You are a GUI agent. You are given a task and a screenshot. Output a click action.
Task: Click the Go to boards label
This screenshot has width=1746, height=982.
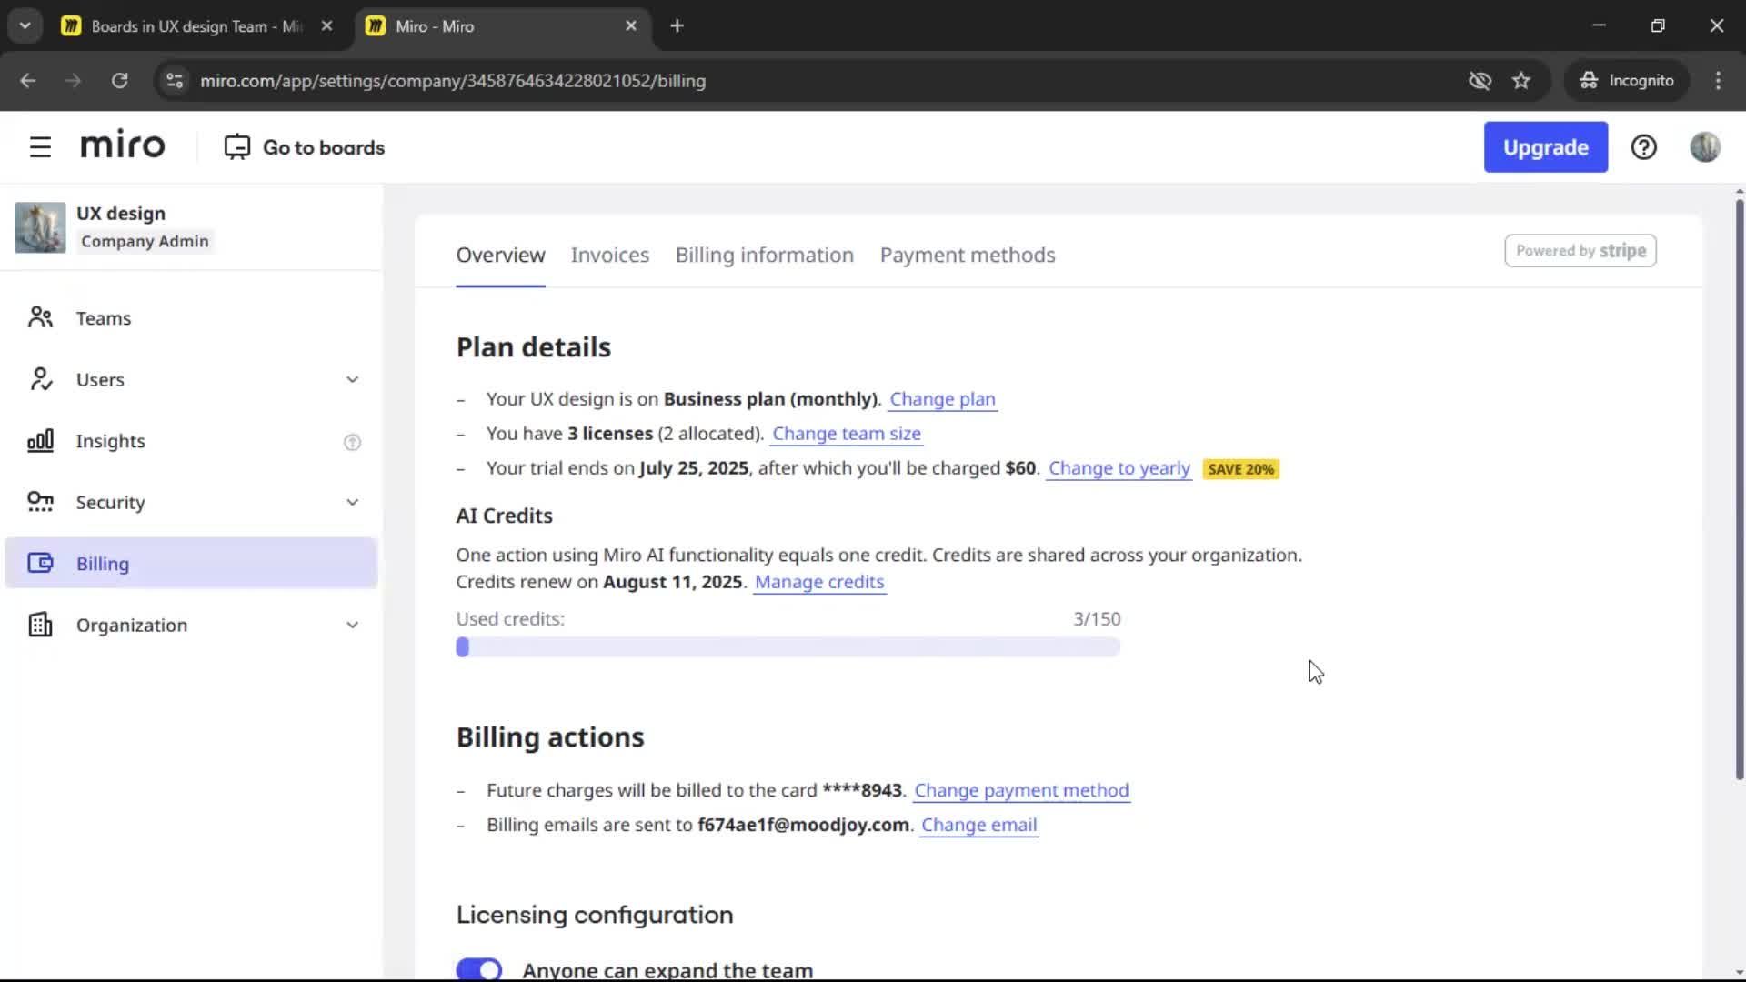[324, 147]
